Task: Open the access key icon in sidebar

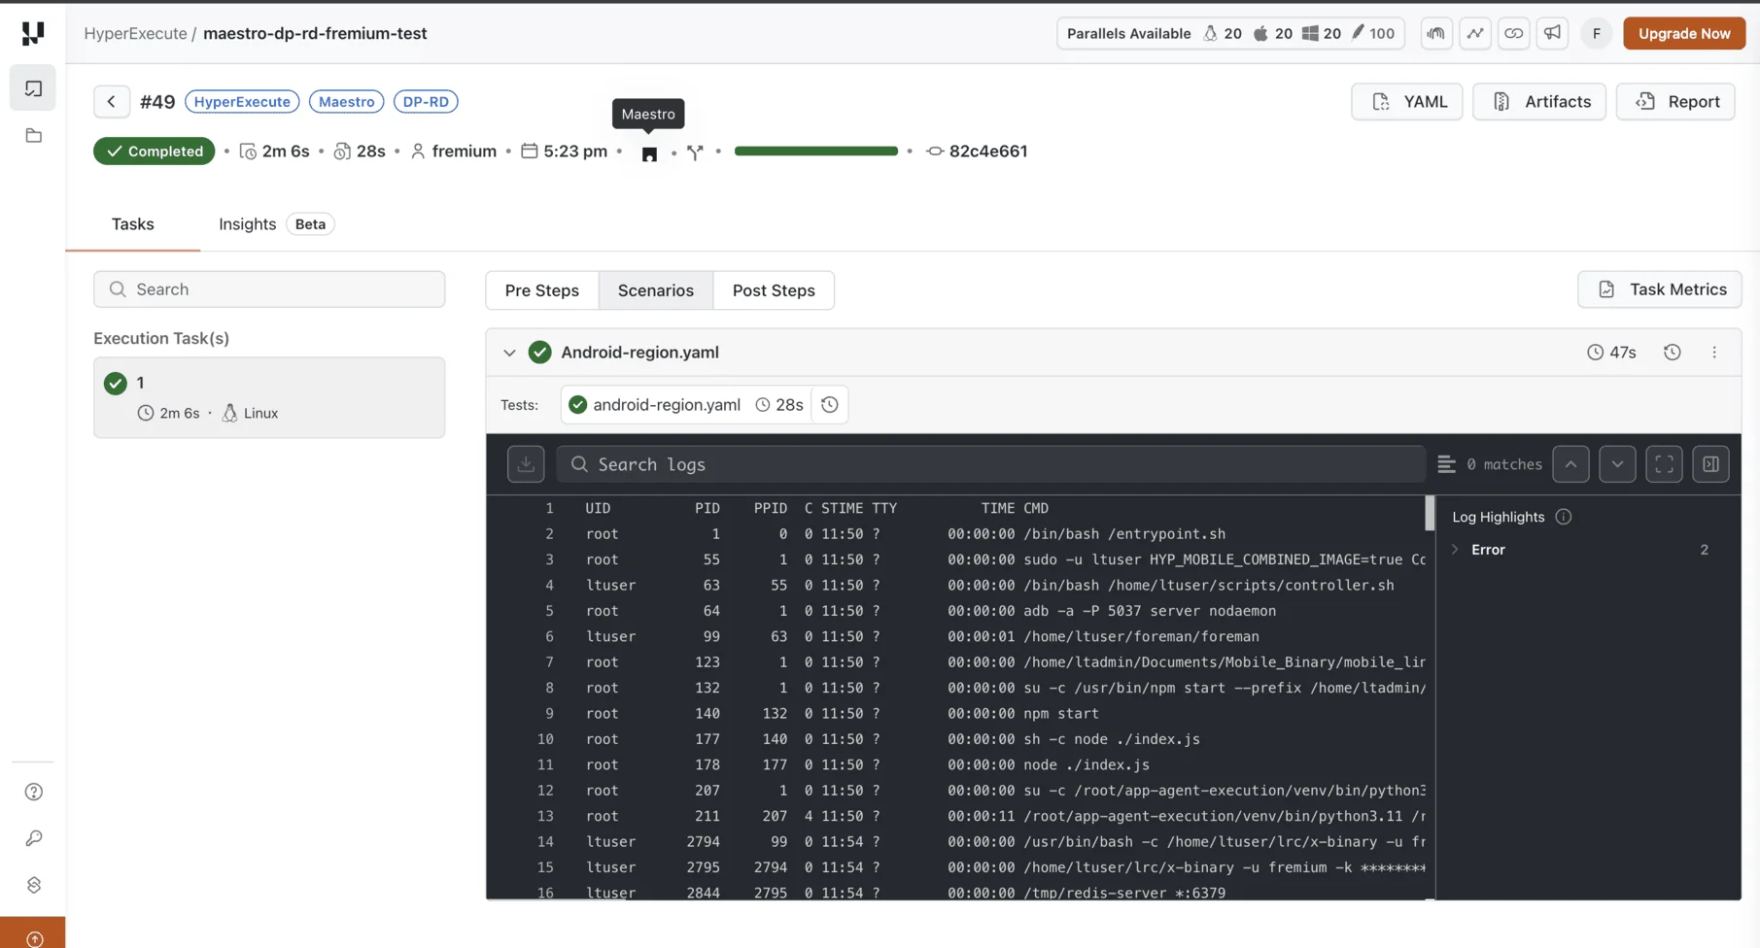Action: pos(34,838)
